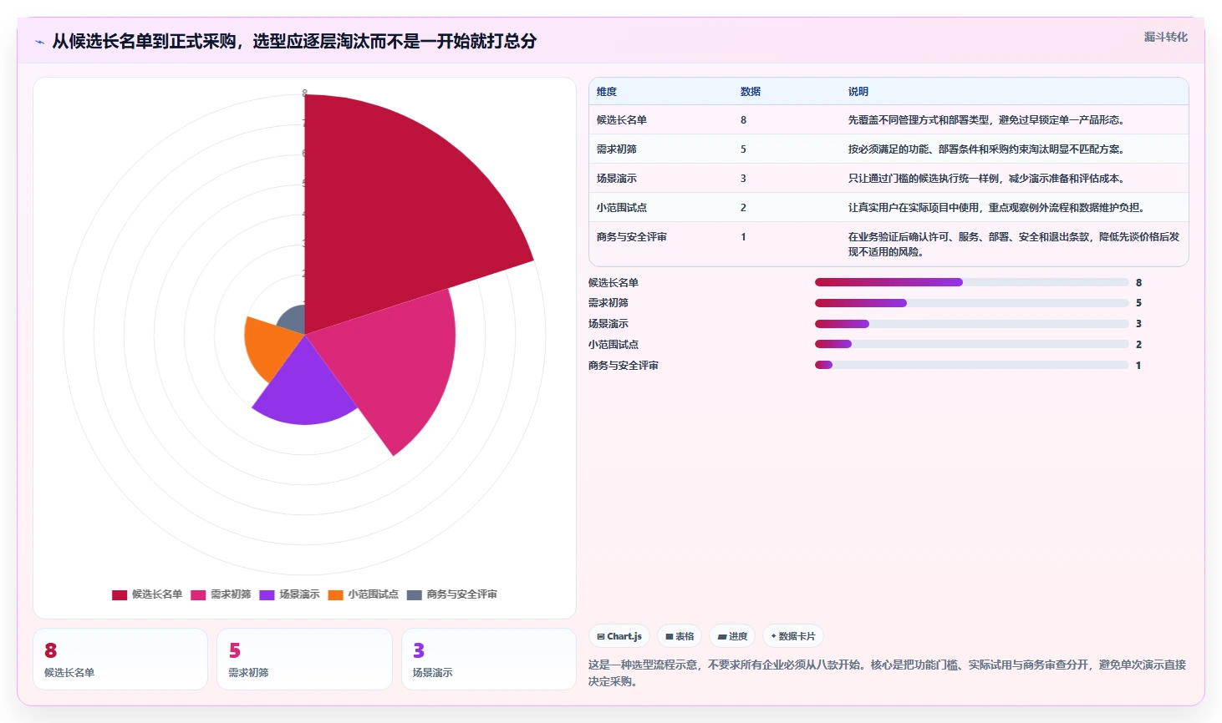Image resolution: width=1222 pixels, height=723 pixels.
Task: Click the 数据 column header
Action: [751, 92]
